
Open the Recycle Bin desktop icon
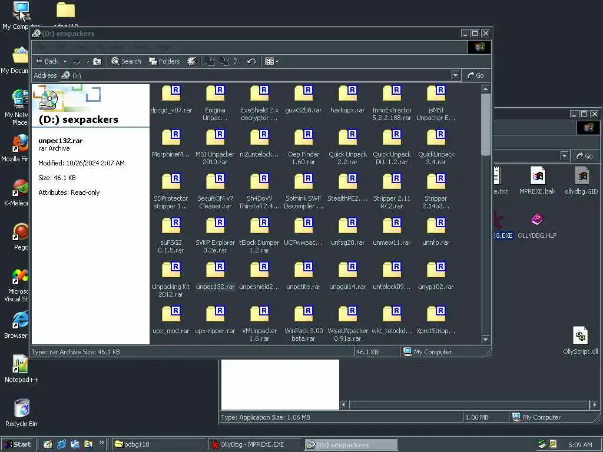(x=22, y=414)
